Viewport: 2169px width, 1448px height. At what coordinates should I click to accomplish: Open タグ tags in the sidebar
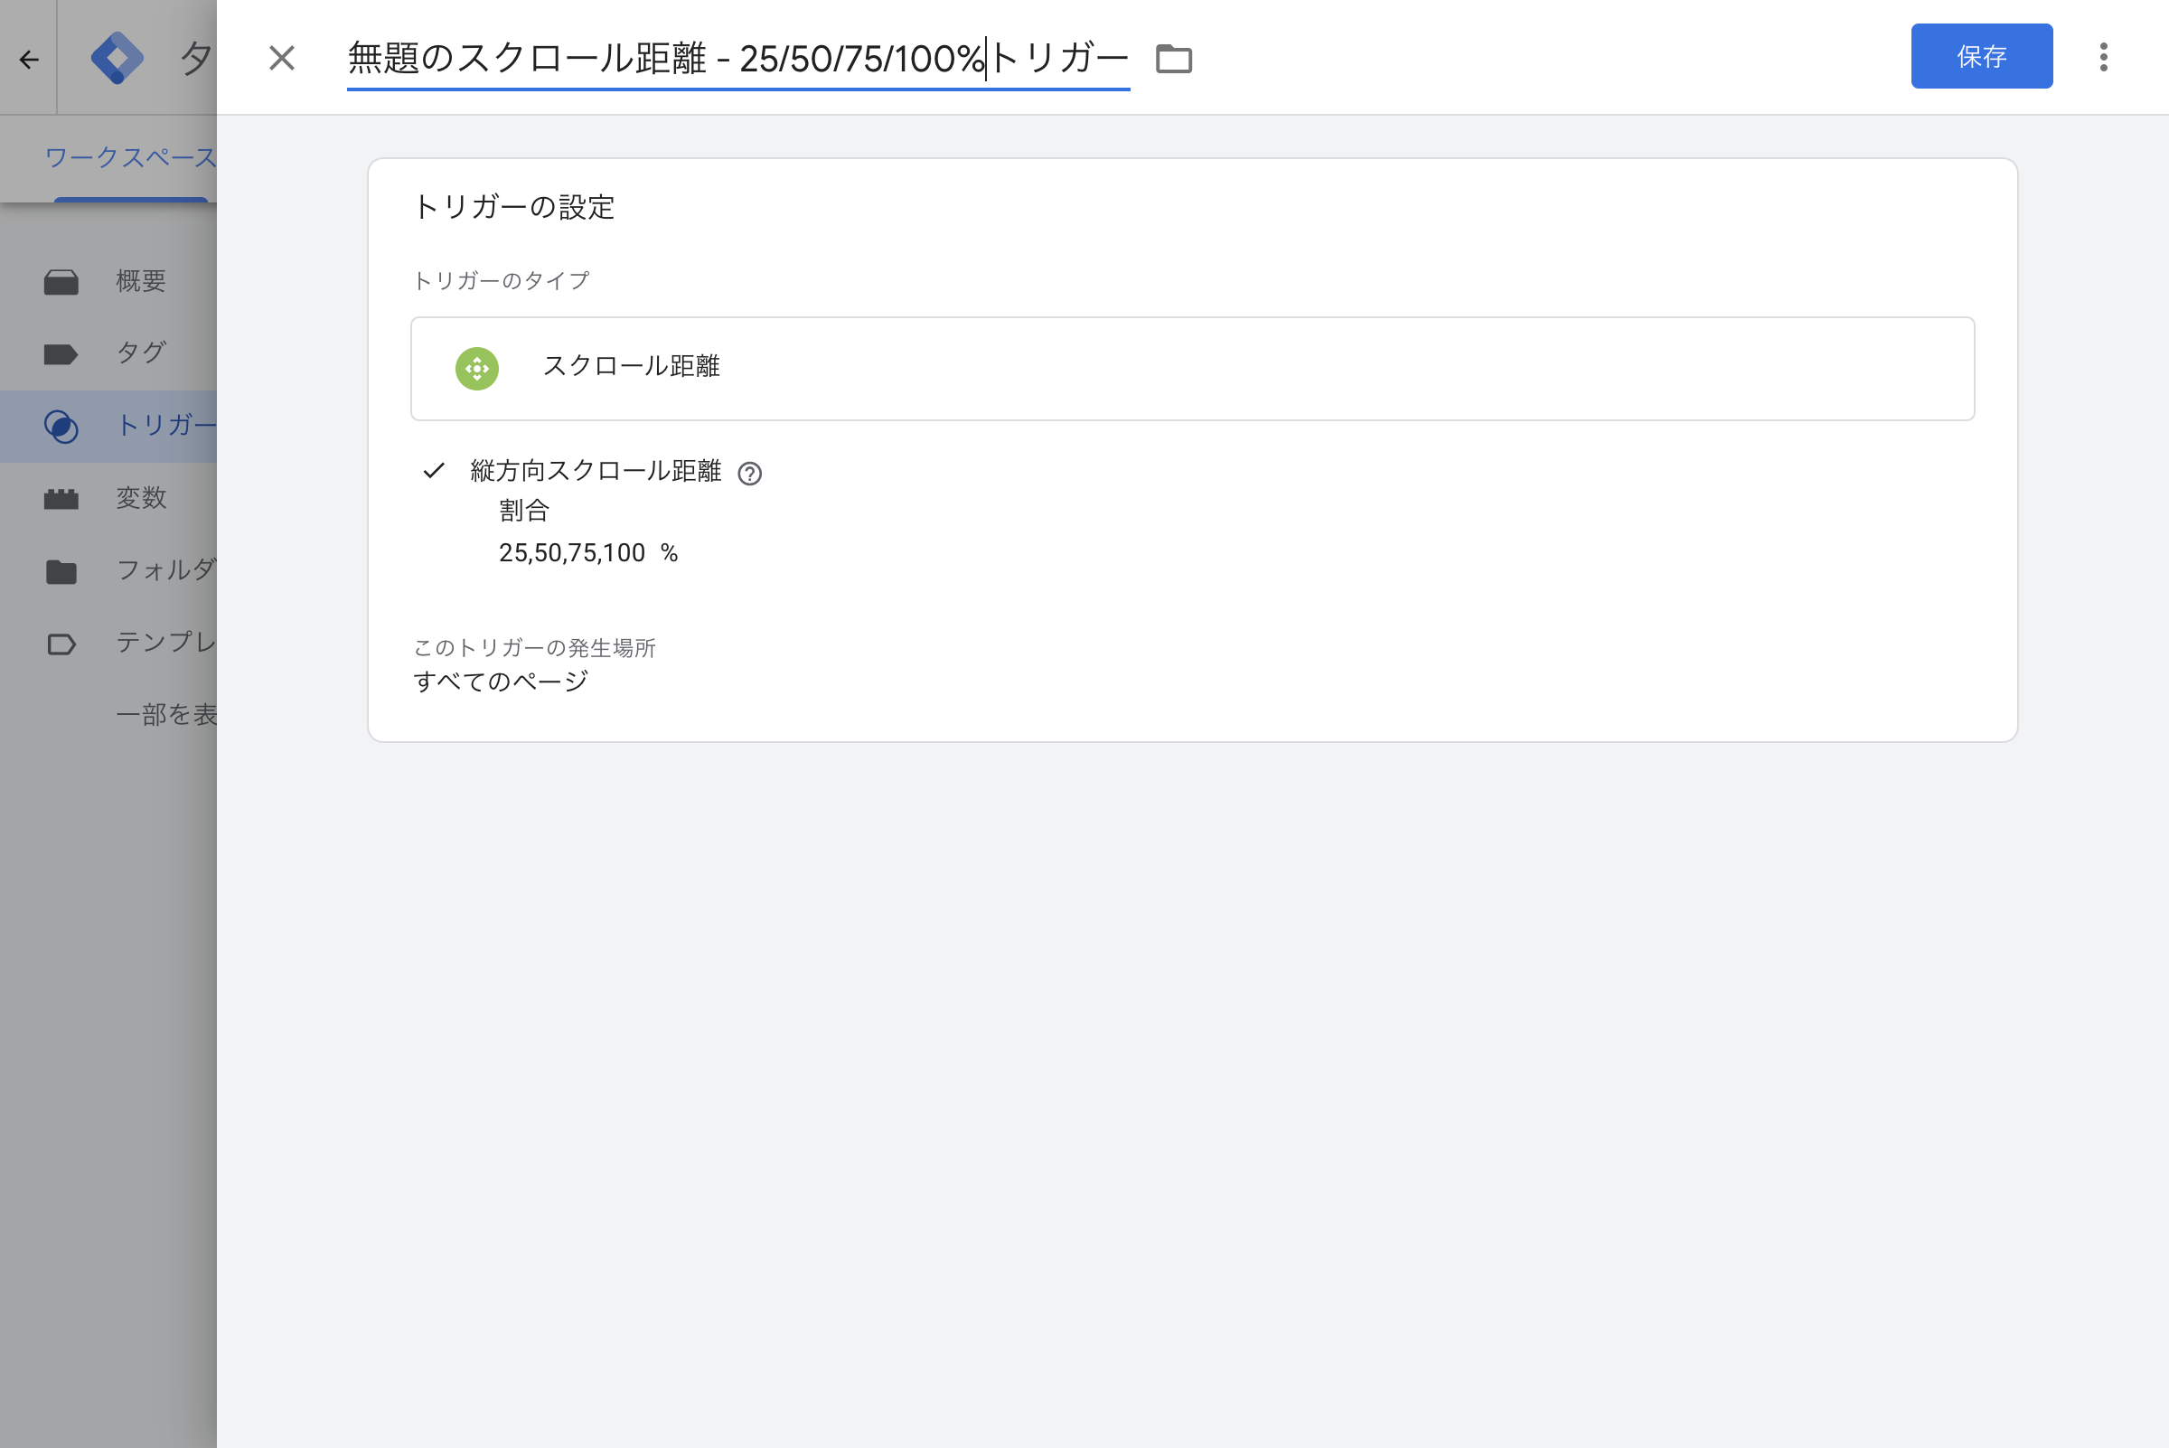108,353
